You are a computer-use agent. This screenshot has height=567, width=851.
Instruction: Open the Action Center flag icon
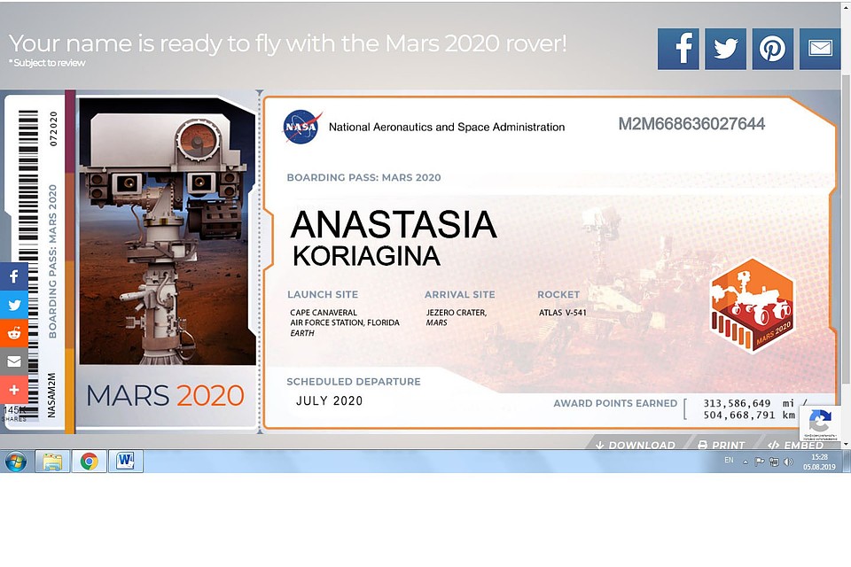click(760, 462)
